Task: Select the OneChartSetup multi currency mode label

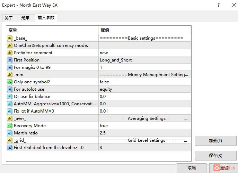Action: (x=51, y=46)
